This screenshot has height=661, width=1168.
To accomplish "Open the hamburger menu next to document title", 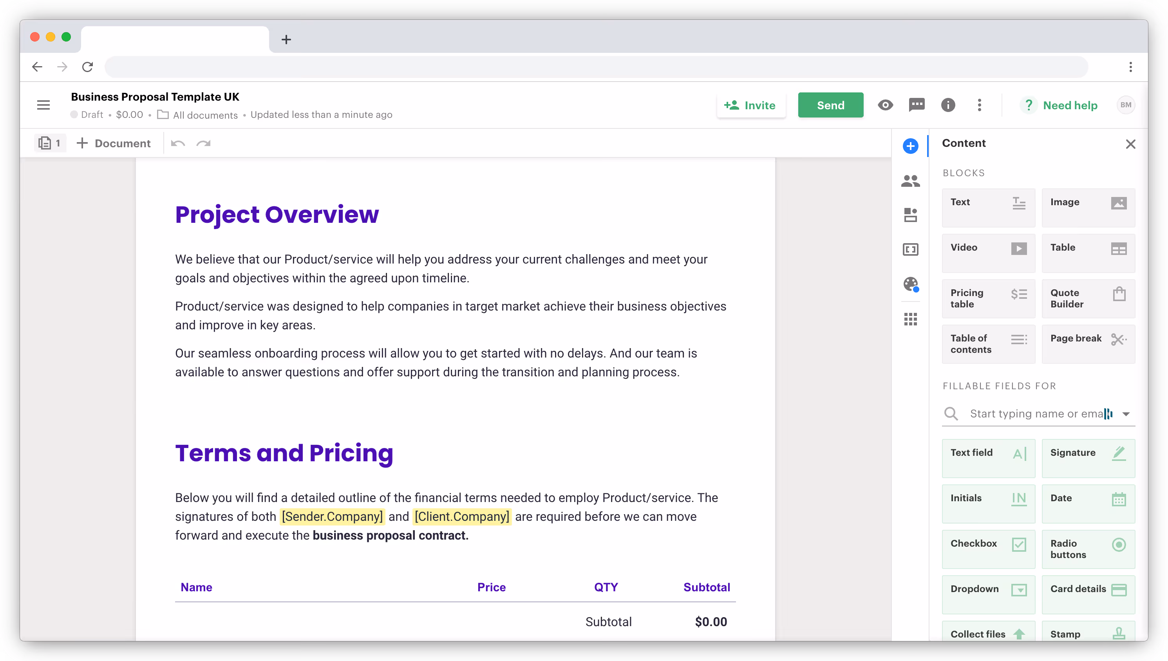I will [x=43, y=105].
